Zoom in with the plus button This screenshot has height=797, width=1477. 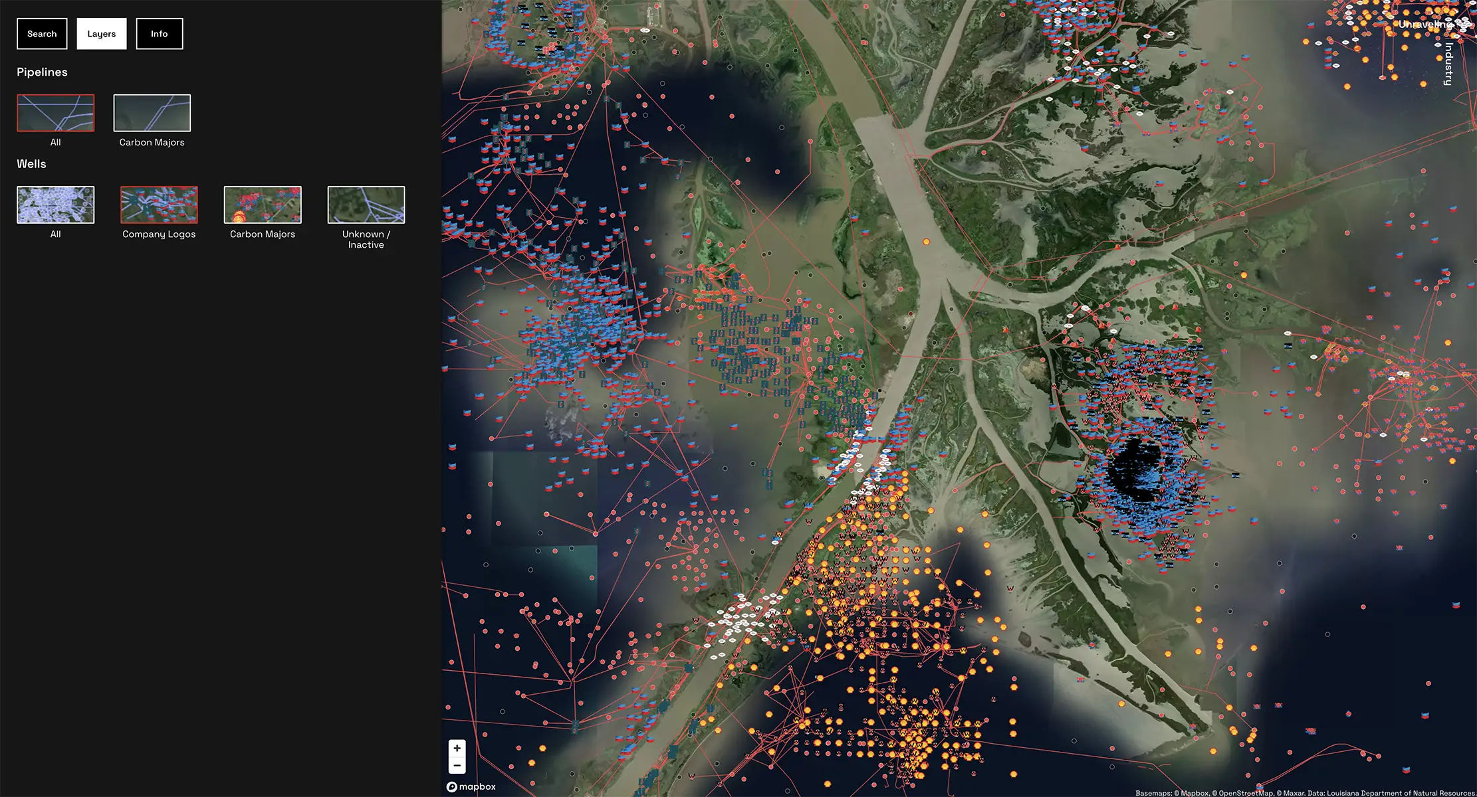tap(457, 748)
